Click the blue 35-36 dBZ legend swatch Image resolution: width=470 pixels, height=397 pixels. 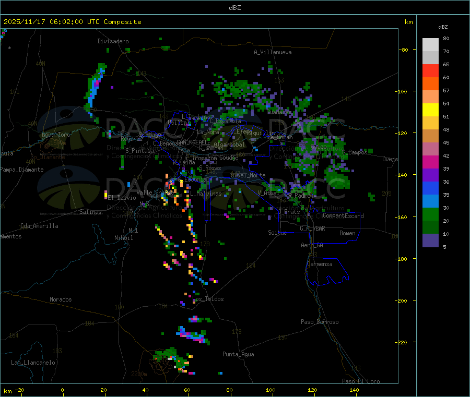pyautogui.click(x=430, y=188)
